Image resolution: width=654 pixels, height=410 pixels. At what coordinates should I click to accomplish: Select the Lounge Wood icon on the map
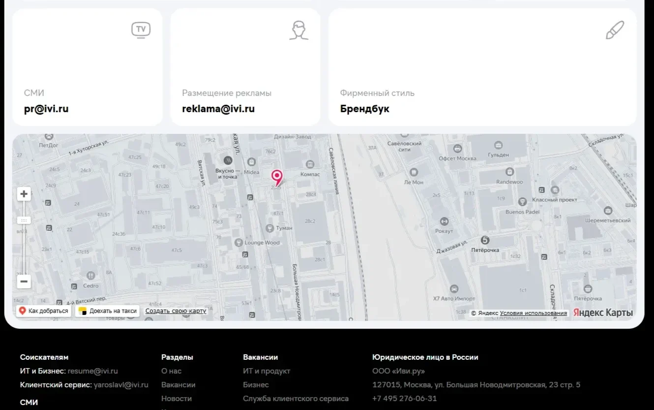238,242
